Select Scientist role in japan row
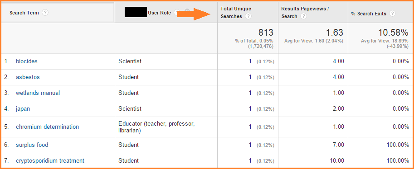The height and width of the screenshot is (169, 414). [130, 109]
